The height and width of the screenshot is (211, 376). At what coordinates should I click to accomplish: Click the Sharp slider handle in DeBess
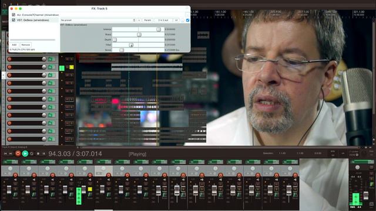pos(139,35)
